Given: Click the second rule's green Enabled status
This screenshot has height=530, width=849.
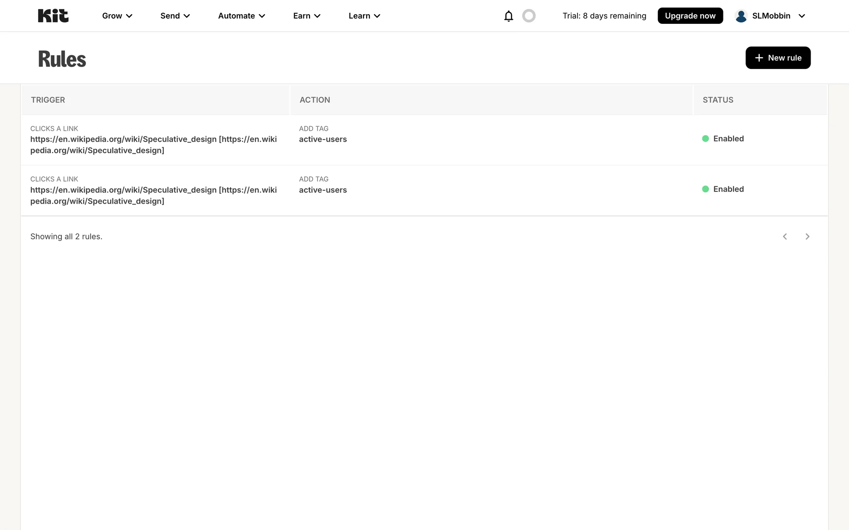Looking at the screenshot, I should (723, 189).
